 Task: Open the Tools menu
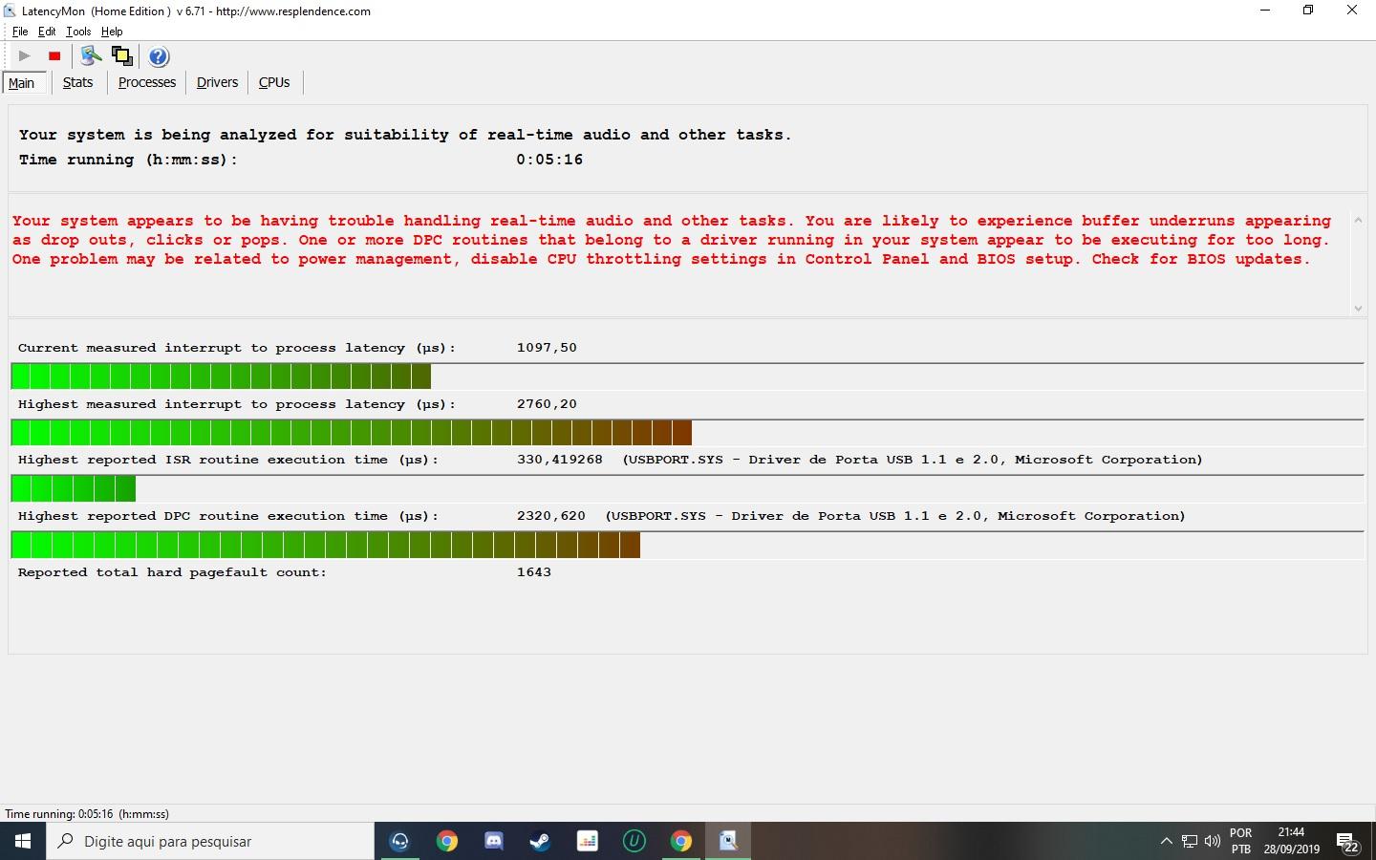pos(78,32)
